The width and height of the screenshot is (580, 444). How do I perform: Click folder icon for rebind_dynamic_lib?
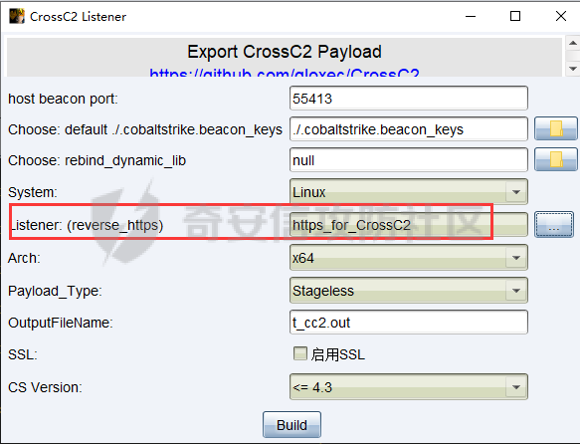556,159
